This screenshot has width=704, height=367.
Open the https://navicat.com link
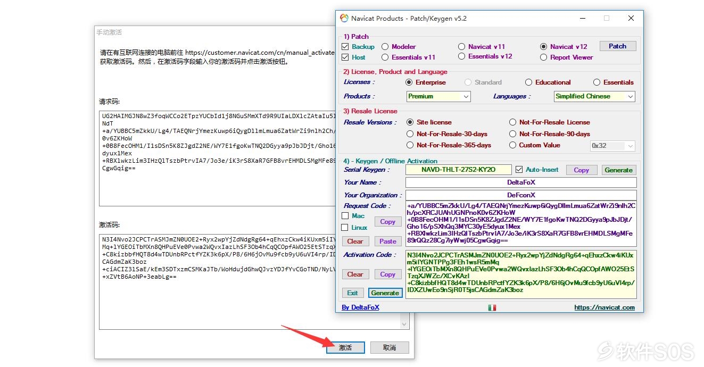coord(604,307)
